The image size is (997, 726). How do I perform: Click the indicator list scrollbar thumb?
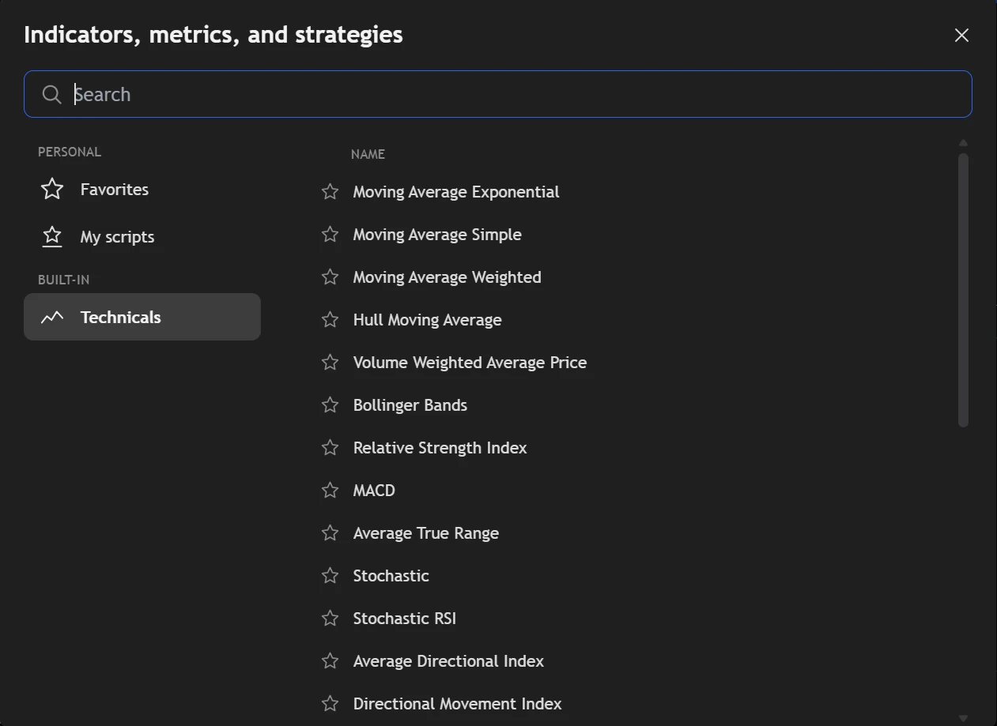(x=963, y=290)
